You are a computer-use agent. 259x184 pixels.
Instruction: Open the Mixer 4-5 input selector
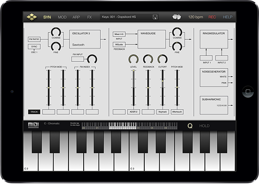[x=119, y=34]
